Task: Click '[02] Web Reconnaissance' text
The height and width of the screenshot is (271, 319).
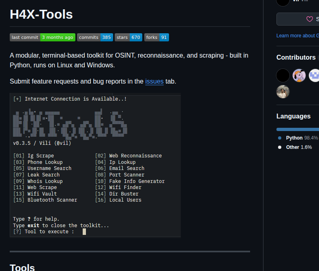Action: pos(128,156)
